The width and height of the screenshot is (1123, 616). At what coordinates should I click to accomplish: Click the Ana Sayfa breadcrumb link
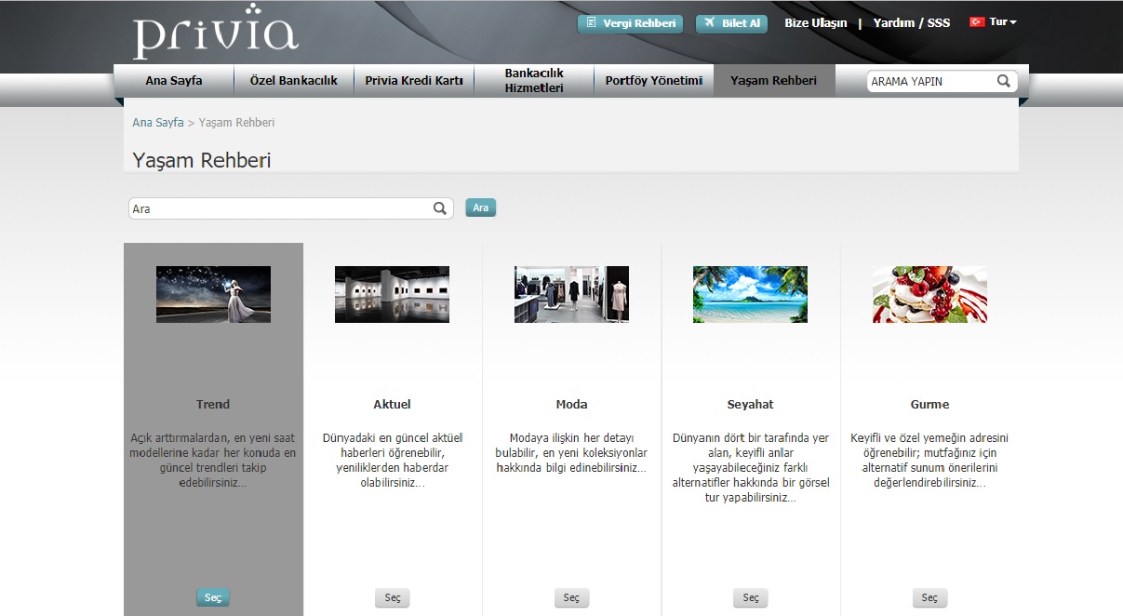pyautogui.click(x=158, y=123)
